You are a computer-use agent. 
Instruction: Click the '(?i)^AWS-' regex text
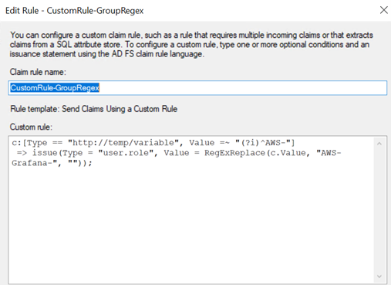(x=263, y=143)
